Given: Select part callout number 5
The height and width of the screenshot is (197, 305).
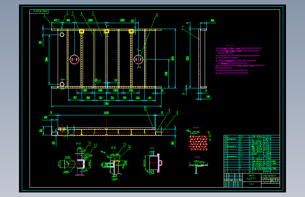Looking at the screenshot, I should pyautogui.click(x=93, y=13).
